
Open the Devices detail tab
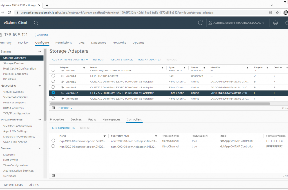pos(76,119)
